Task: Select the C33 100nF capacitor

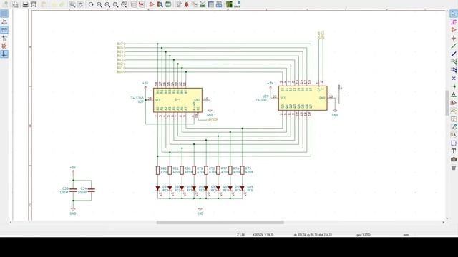Action: click(x=73, y=191)
